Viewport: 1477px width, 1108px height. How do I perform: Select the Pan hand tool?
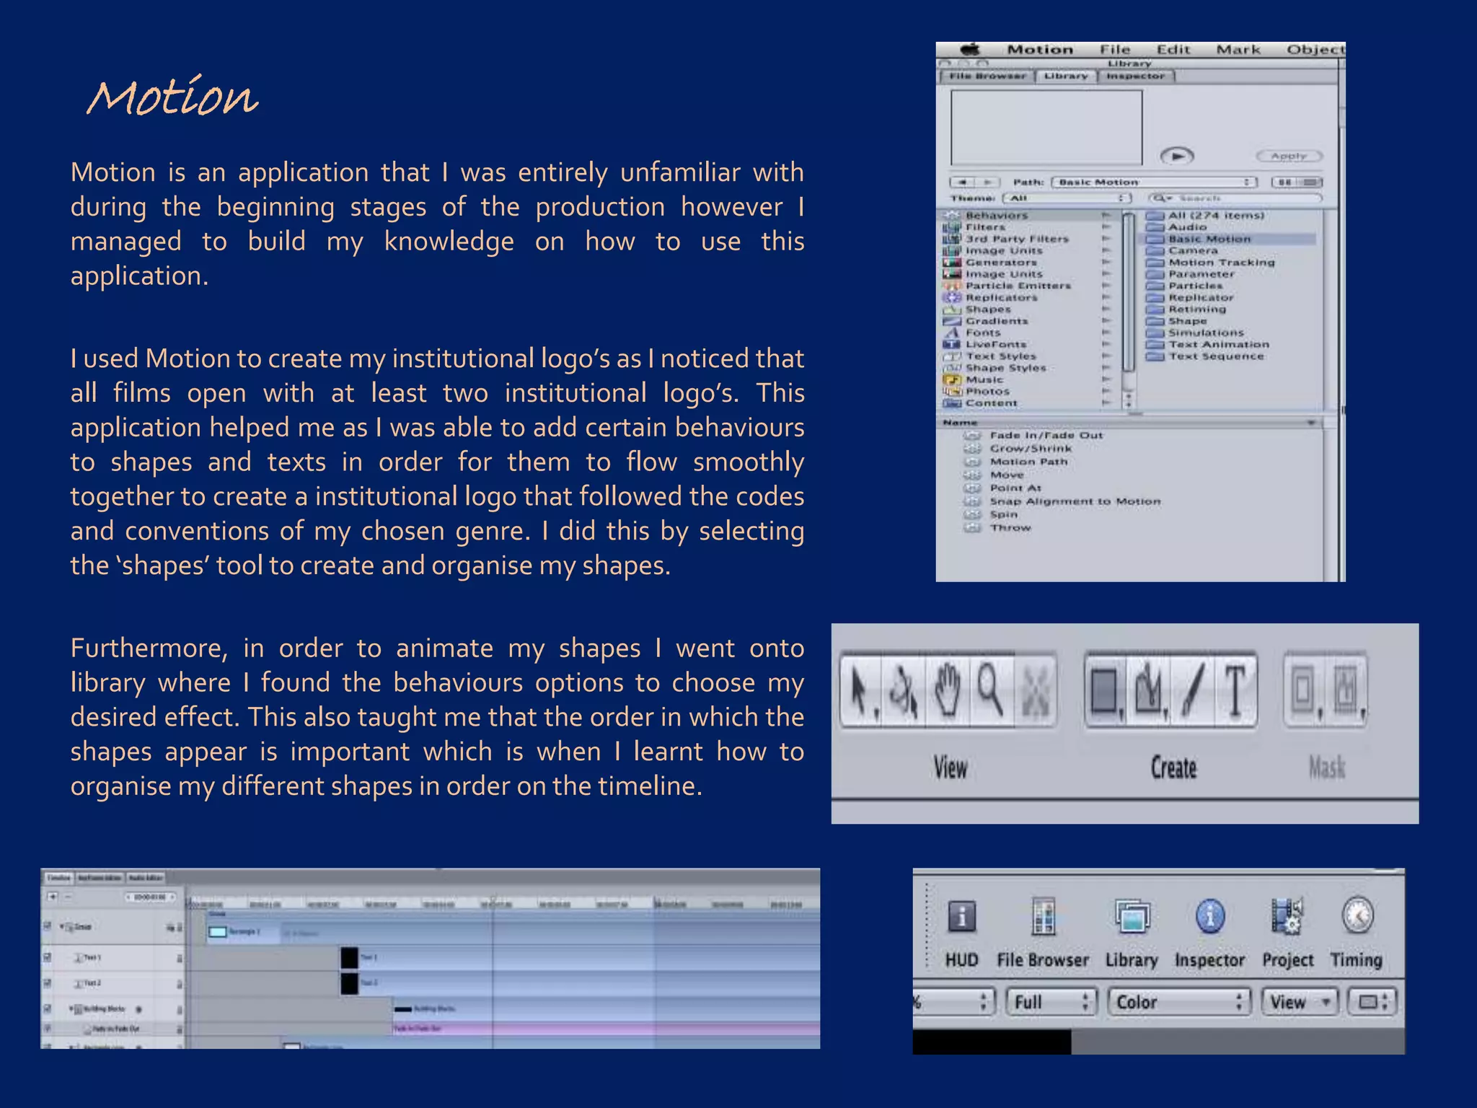click(x=948, y=691)
